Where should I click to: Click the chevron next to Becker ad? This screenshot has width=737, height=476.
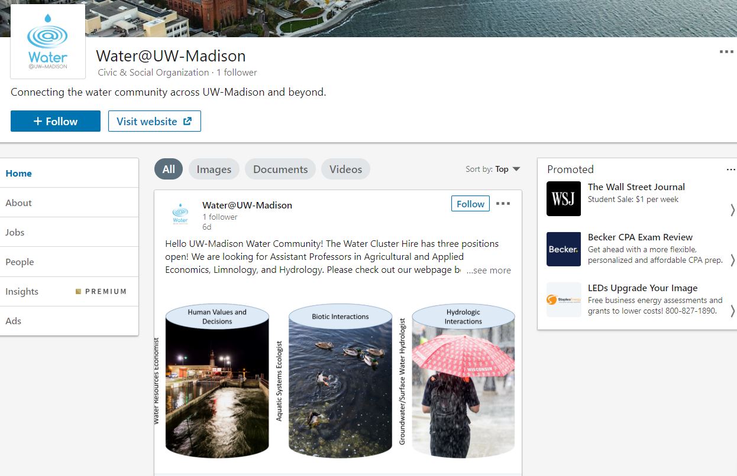732,260
